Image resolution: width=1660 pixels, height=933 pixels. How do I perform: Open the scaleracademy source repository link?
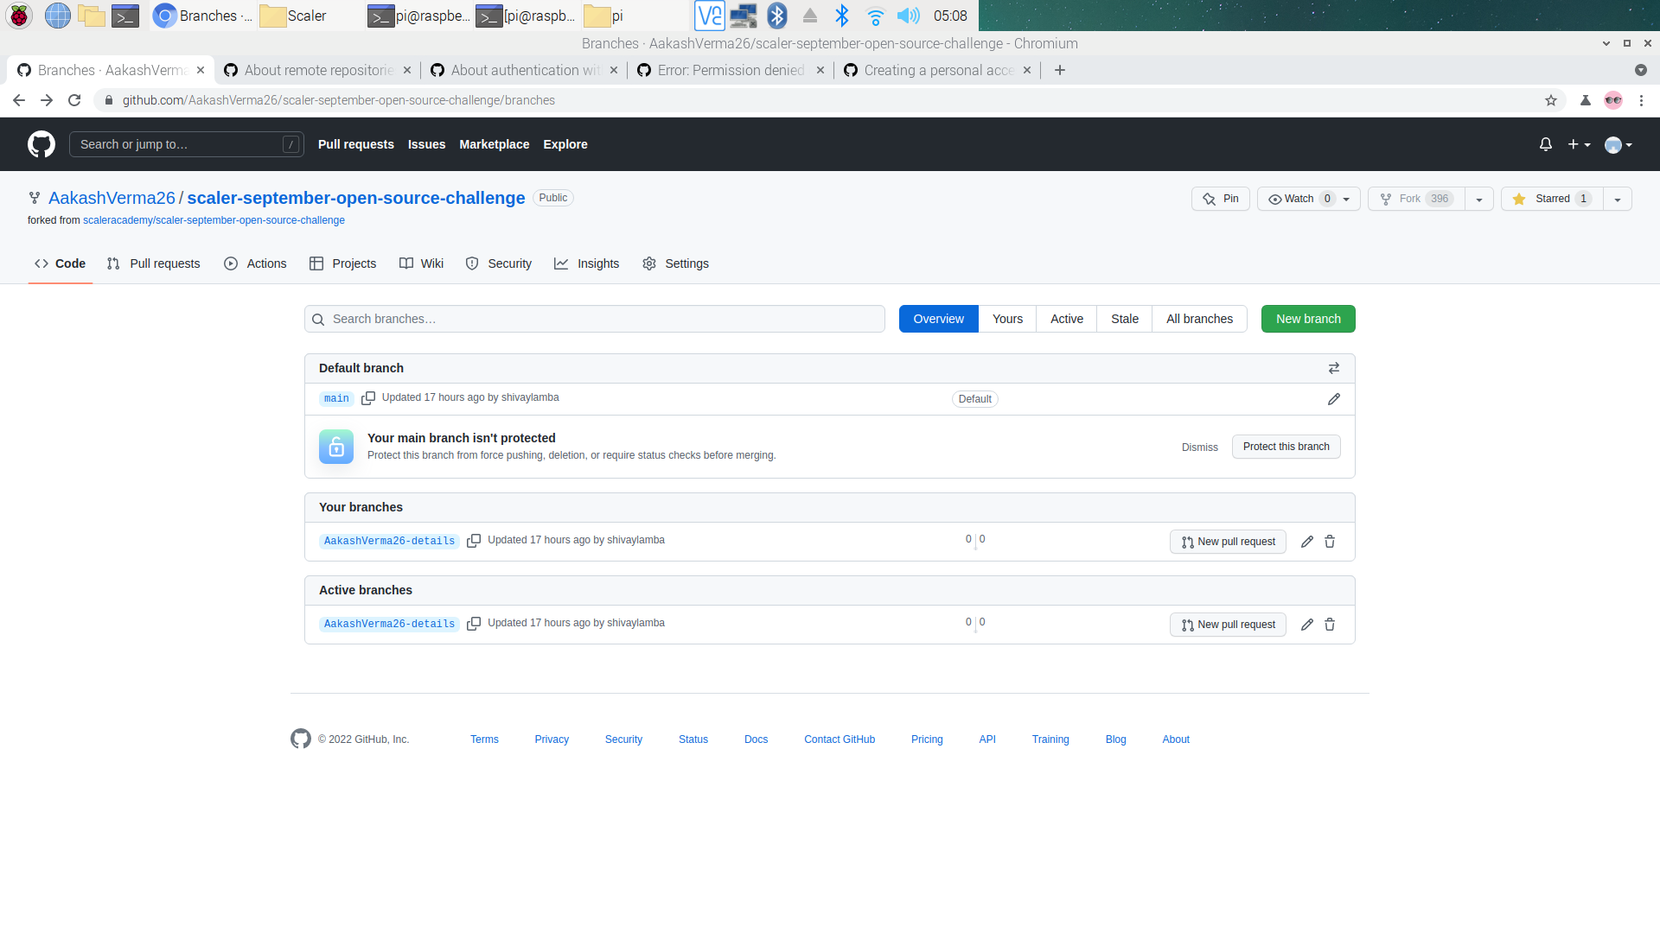click(x=214, y=220)
